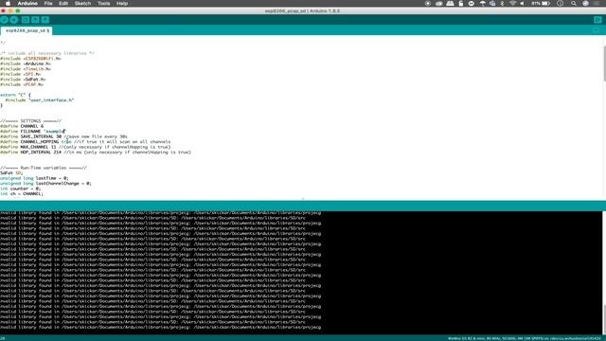
Task: Select the esp8266_pcap_sd sketch tab
Action: tap(27, 30)
